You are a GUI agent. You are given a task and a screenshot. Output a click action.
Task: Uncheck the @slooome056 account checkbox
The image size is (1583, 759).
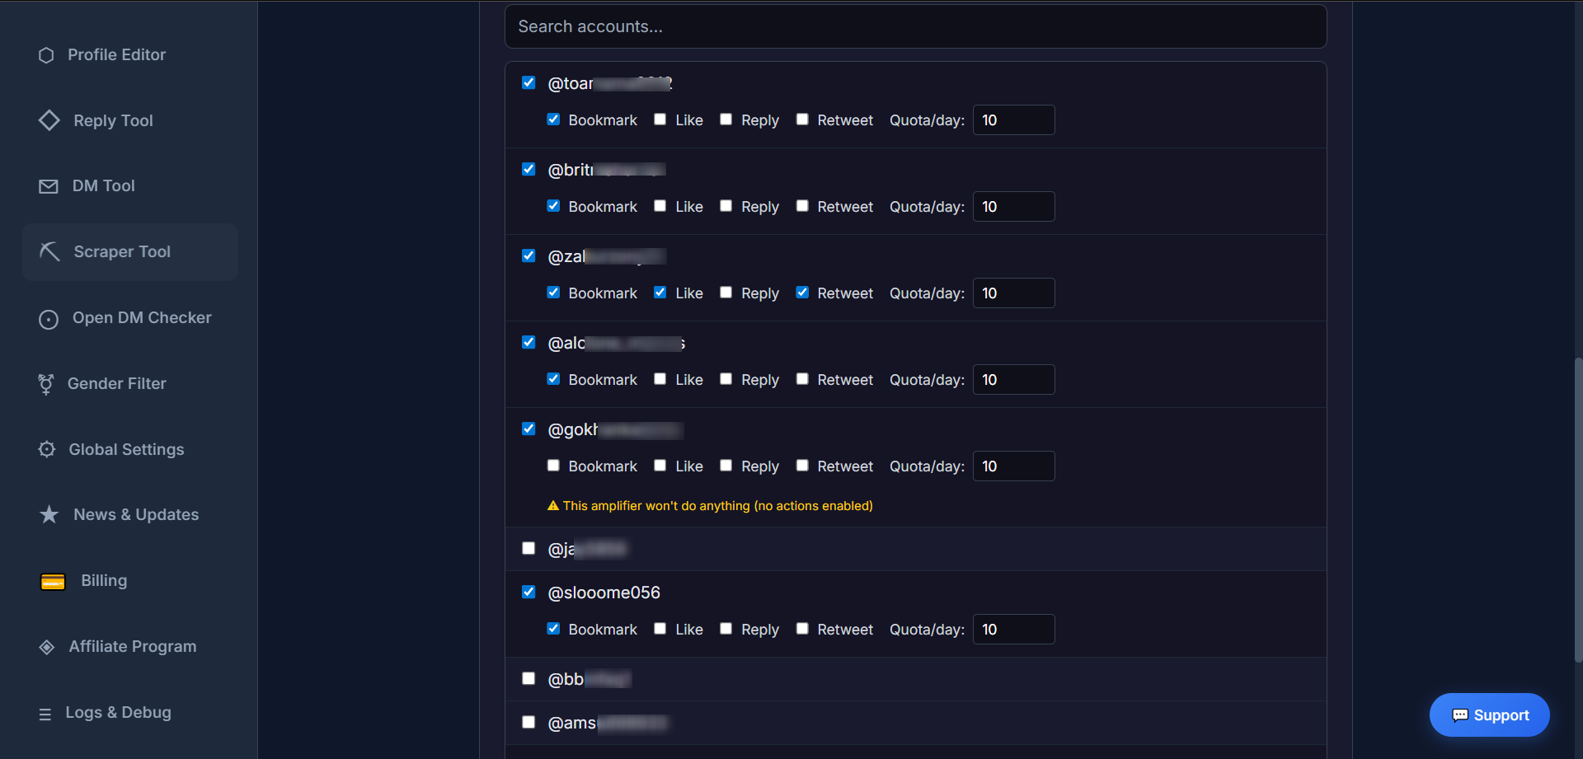click(528, 592)
